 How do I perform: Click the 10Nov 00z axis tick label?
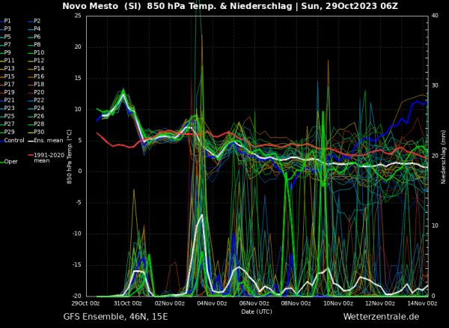pyautogui.click(x=338, y=303)
